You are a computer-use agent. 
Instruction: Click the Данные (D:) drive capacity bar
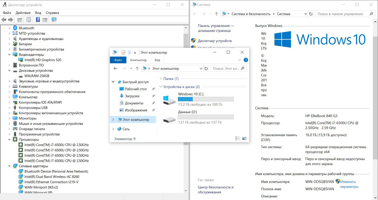[x=206, y=117]
